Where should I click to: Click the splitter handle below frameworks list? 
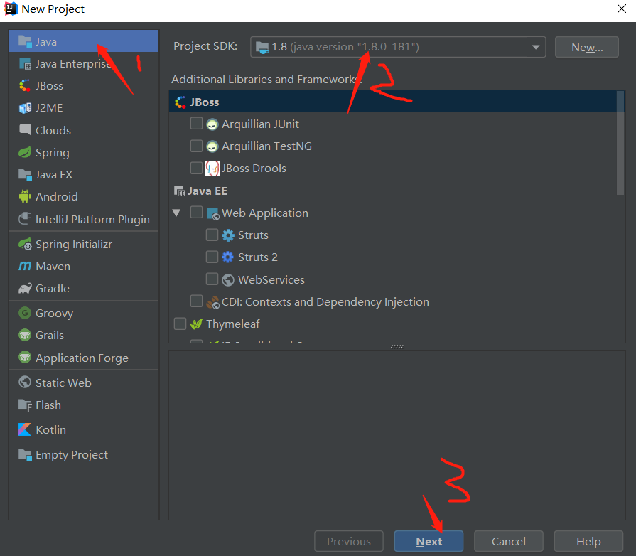tap(397, 346)
